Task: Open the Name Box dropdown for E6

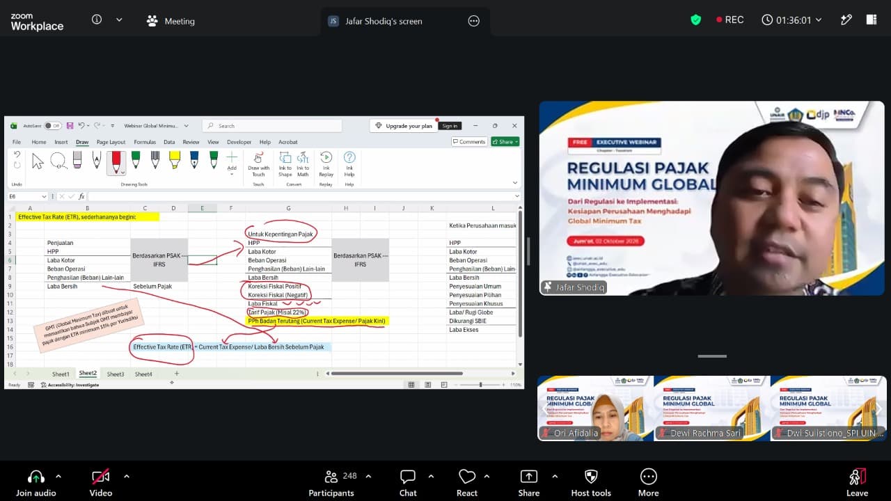Action: (44, 197)
